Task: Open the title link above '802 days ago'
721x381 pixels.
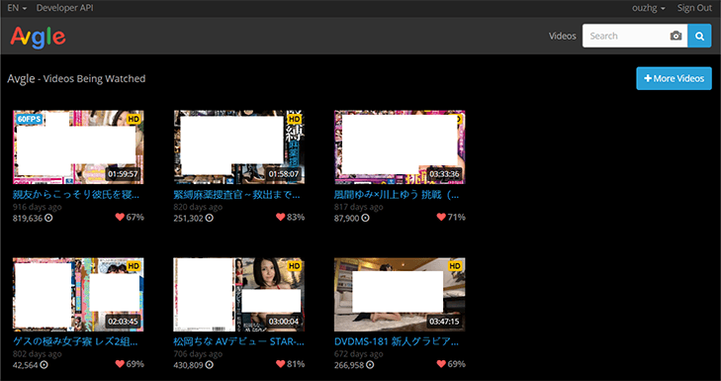Action: [75, 342]
